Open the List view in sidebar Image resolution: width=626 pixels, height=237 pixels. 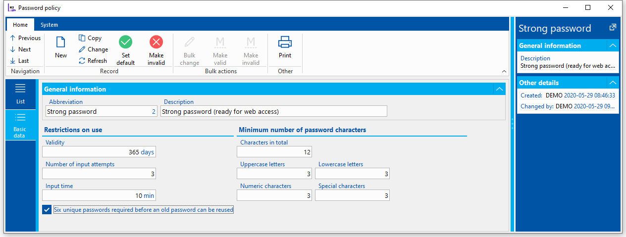click(x=20, y=94)
